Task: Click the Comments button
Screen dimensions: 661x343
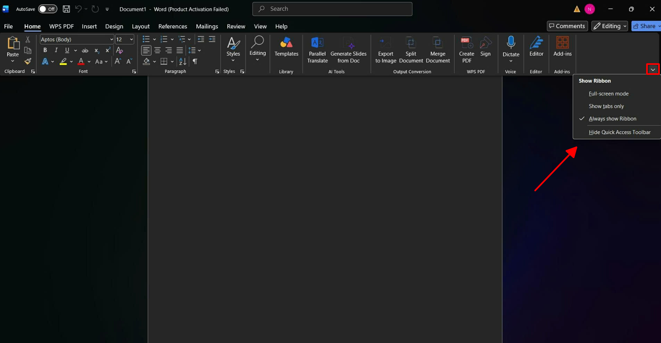Action: [567, 26]
